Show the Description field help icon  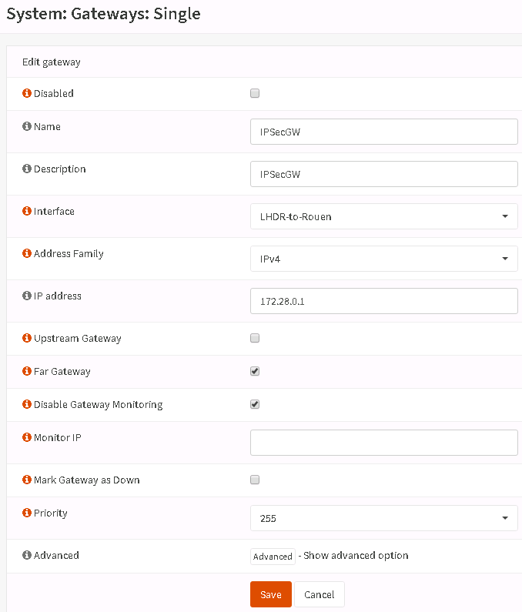26,169
